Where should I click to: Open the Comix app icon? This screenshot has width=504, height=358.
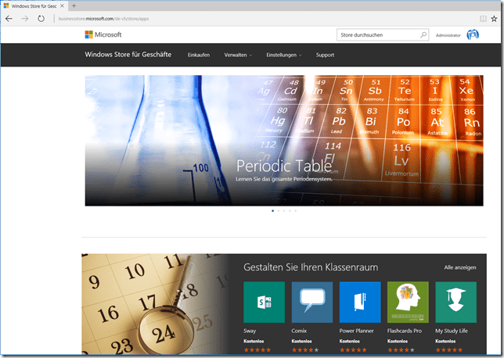(x=311, y=302)
